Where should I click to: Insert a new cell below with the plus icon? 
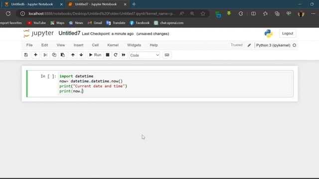[x=35, y=55]
